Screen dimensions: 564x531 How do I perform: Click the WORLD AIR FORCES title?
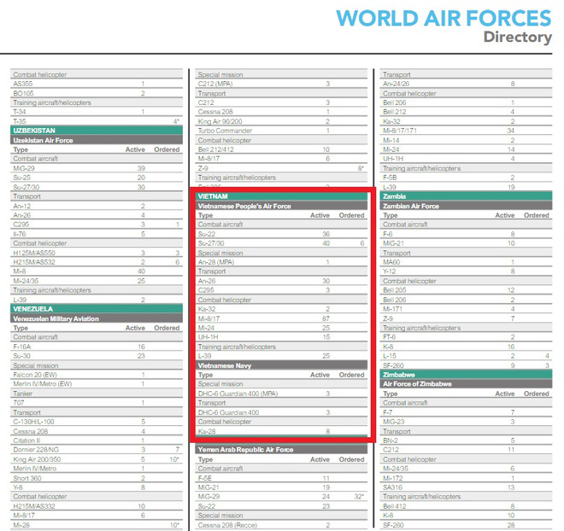443,17
